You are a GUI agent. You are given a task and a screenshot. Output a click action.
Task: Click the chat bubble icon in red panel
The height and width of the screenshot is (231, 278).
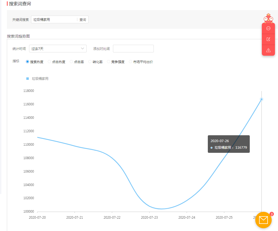coord(268,28)
